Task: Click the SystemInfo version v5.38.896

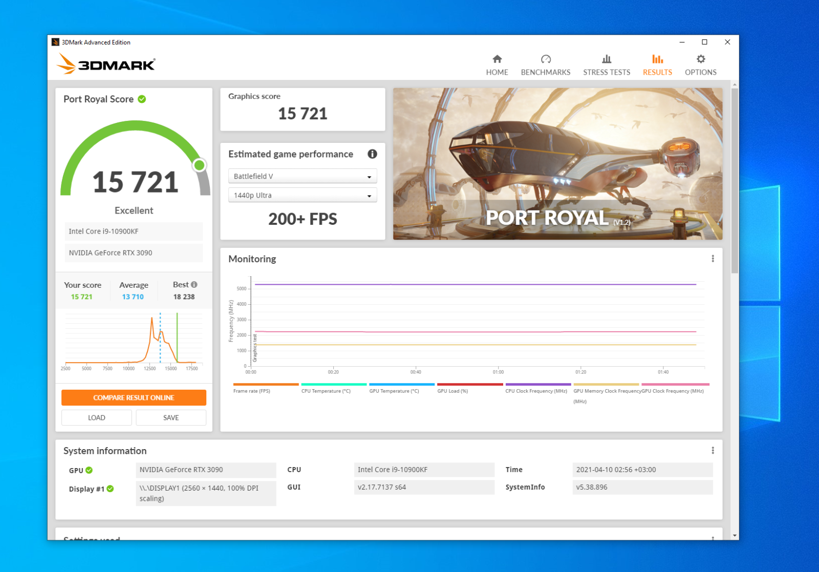Action: point(642,487)
